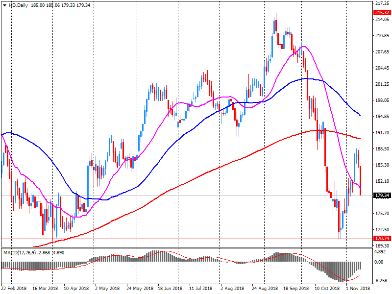Viewport: 392px width, 294px height.
Task: Select the 194.85 price scale value
Action: tap(382, 117)
